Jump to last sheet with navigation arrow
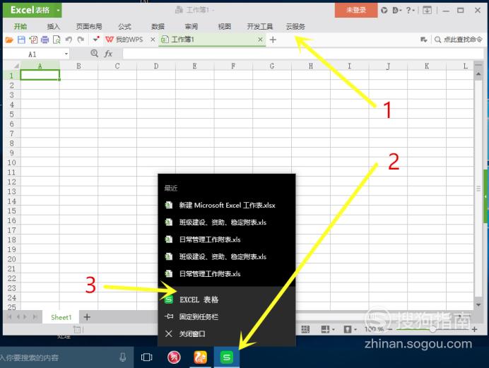Screen dimensions: 489x368 point(35,317)
